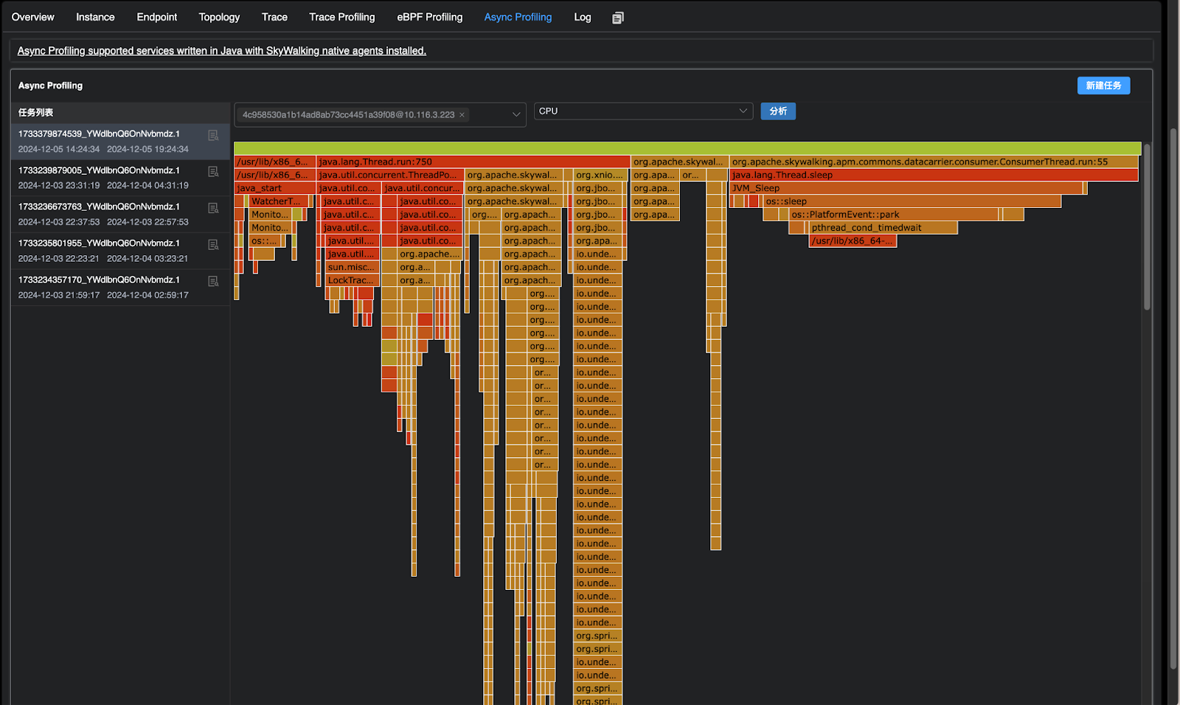The image size is (1180, 705).
Task: Click the flame graph vertical scrollbar
Action: (x=1147, y=229)
